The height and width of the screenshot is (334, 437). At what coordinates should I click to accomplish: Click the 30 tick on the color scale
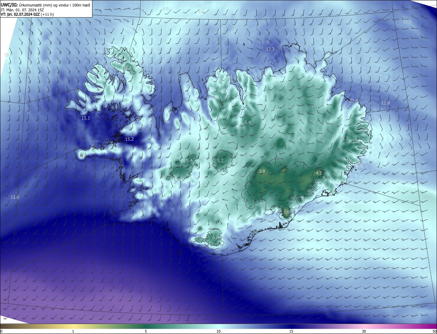[x=364, y=332]
